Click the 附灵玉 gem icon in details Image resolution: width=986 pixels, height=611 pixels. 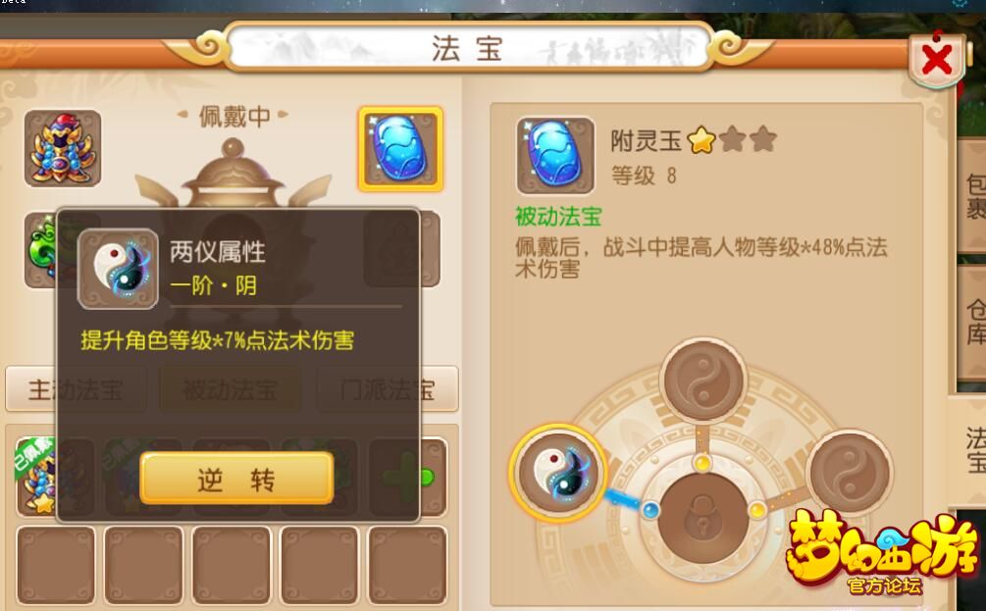[x=555, y=155]
